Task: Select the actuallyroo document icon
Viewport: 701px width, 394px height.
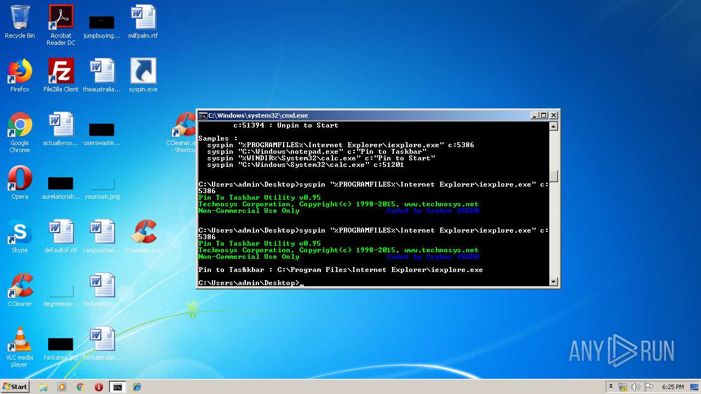Action: [61, 129]
